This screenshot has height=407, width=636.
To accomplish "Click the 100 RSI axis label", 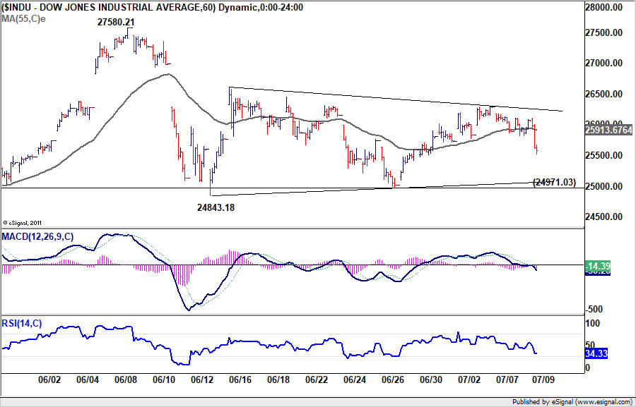I will (x=593, y=323).
